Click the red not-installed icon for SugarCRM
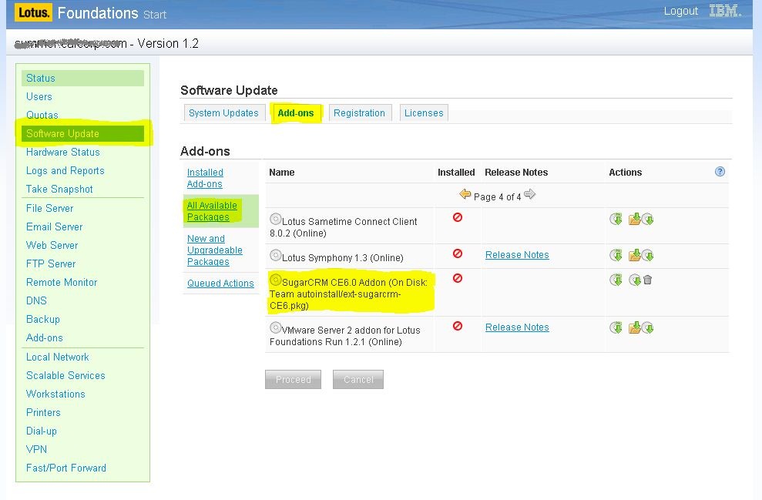The height and width of the screenshot is (500, 762). (x=458, y=278)
